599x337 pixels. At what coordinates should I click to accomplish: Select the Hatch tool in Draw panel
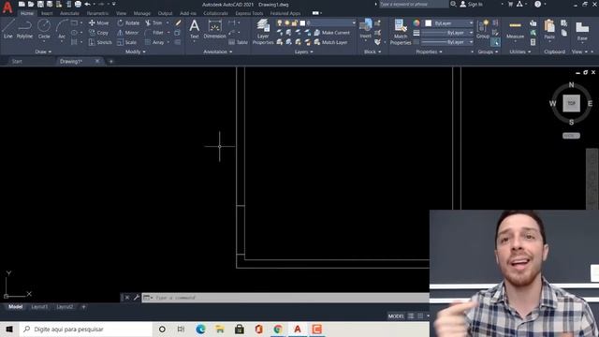[74, 42]
